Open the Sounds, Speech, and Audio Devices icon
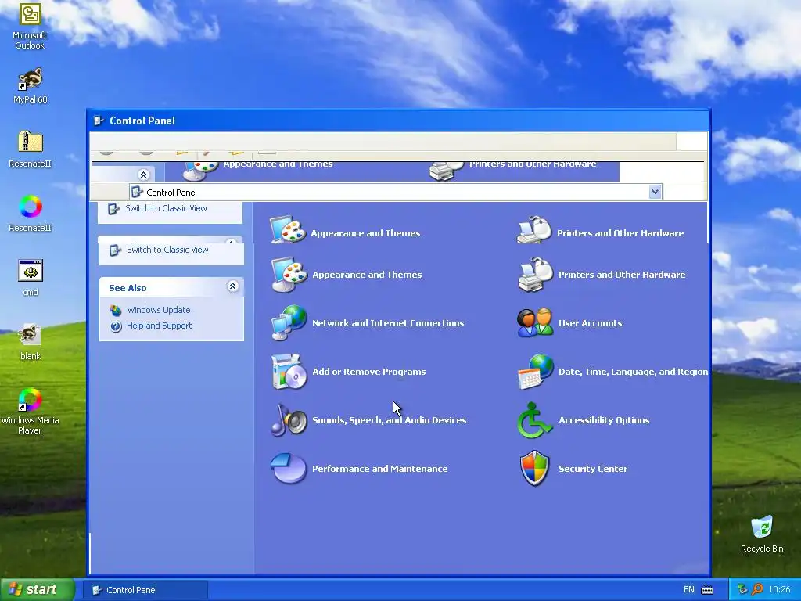801x601 pixels. click(289, 420)
